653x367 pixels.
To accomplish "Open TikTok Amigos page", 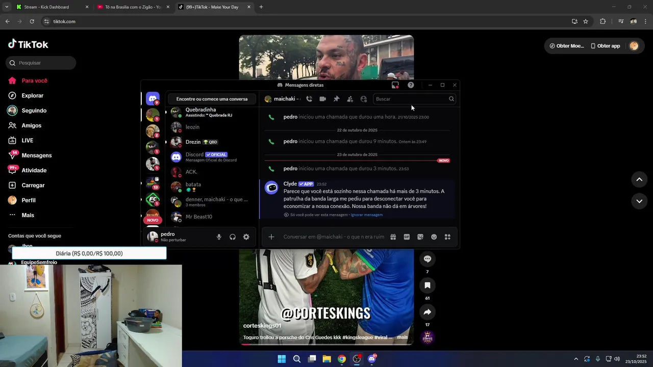I will [31, 125].
